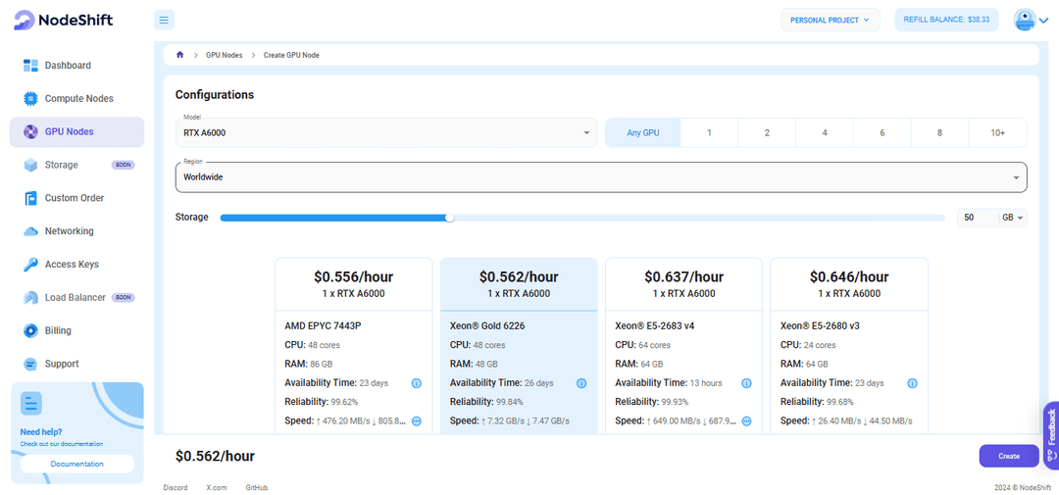
Task: Click availability info icon on Xeon E5-2680 v3 card
Action: point(913,383)
